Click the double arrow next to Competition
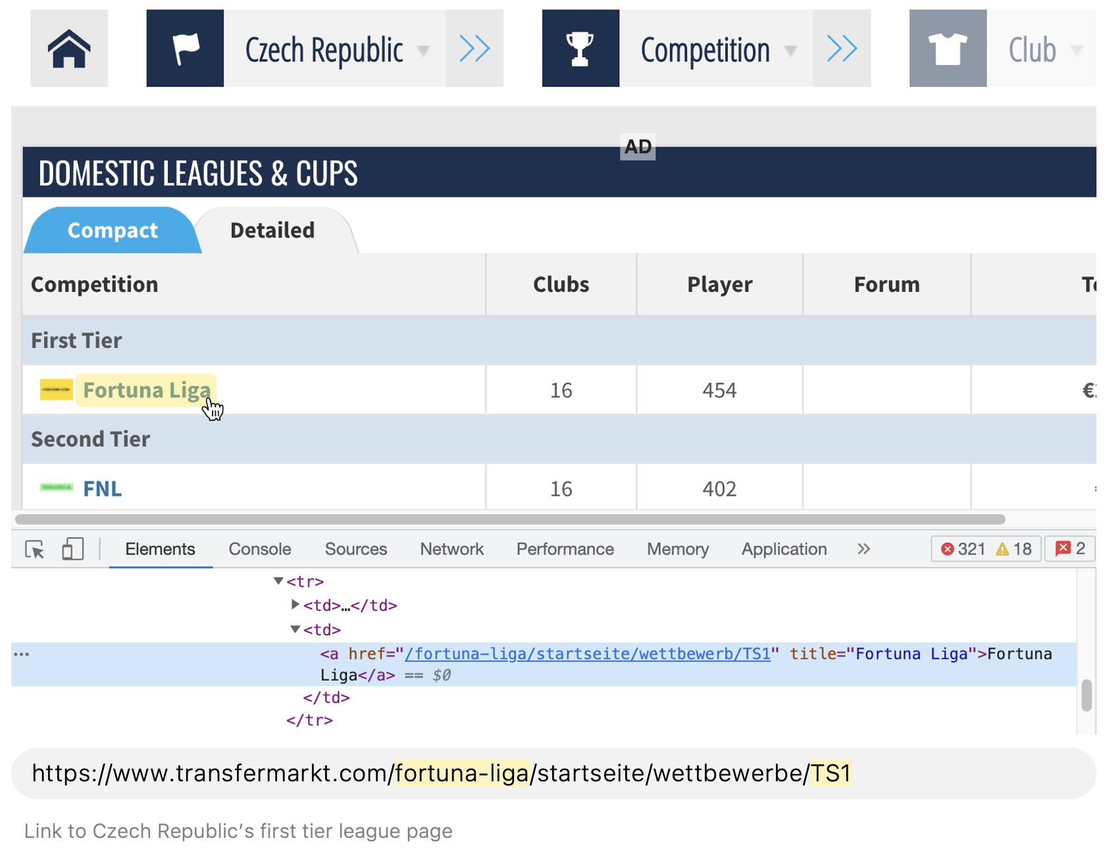 [842, 48]
